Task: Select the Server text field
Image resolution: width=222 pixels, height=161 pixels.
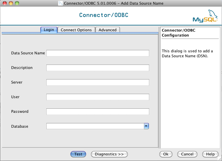Action: [x=98, y=82]
